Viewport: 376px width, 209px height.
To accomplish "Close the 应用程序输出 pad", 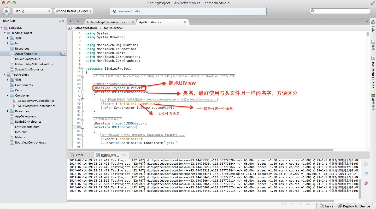I will 126,155.
